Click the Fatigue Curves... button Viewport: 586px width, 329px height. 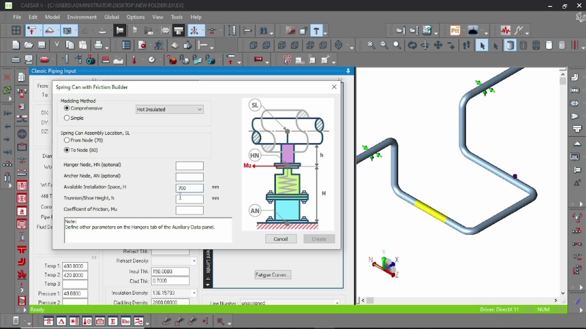click(273, 275)
